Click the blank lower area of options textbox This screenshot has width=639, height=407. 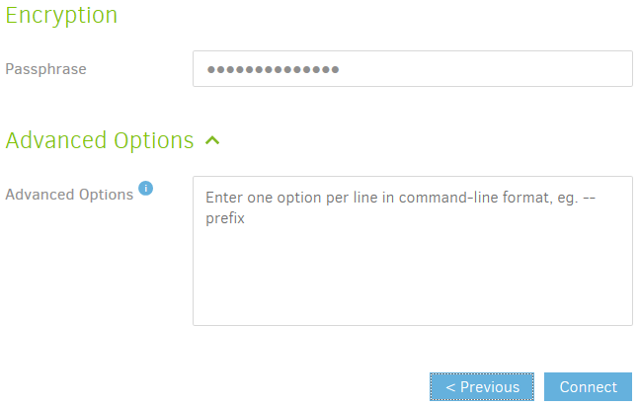pyautogui.click(x=412, y=291)
